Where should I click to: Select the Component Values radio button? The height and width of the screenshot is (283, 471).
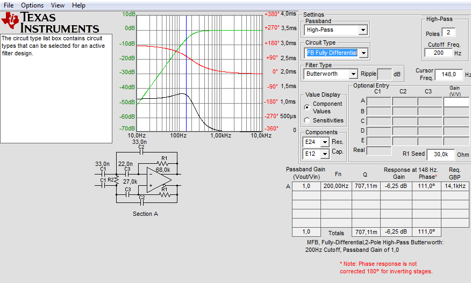point(306,107)
